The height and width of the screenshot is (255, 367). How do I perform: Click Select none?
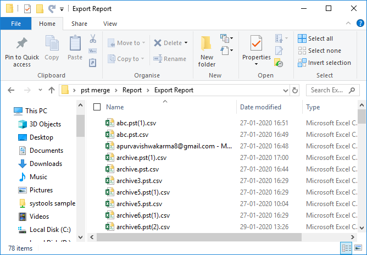[320, 51]
